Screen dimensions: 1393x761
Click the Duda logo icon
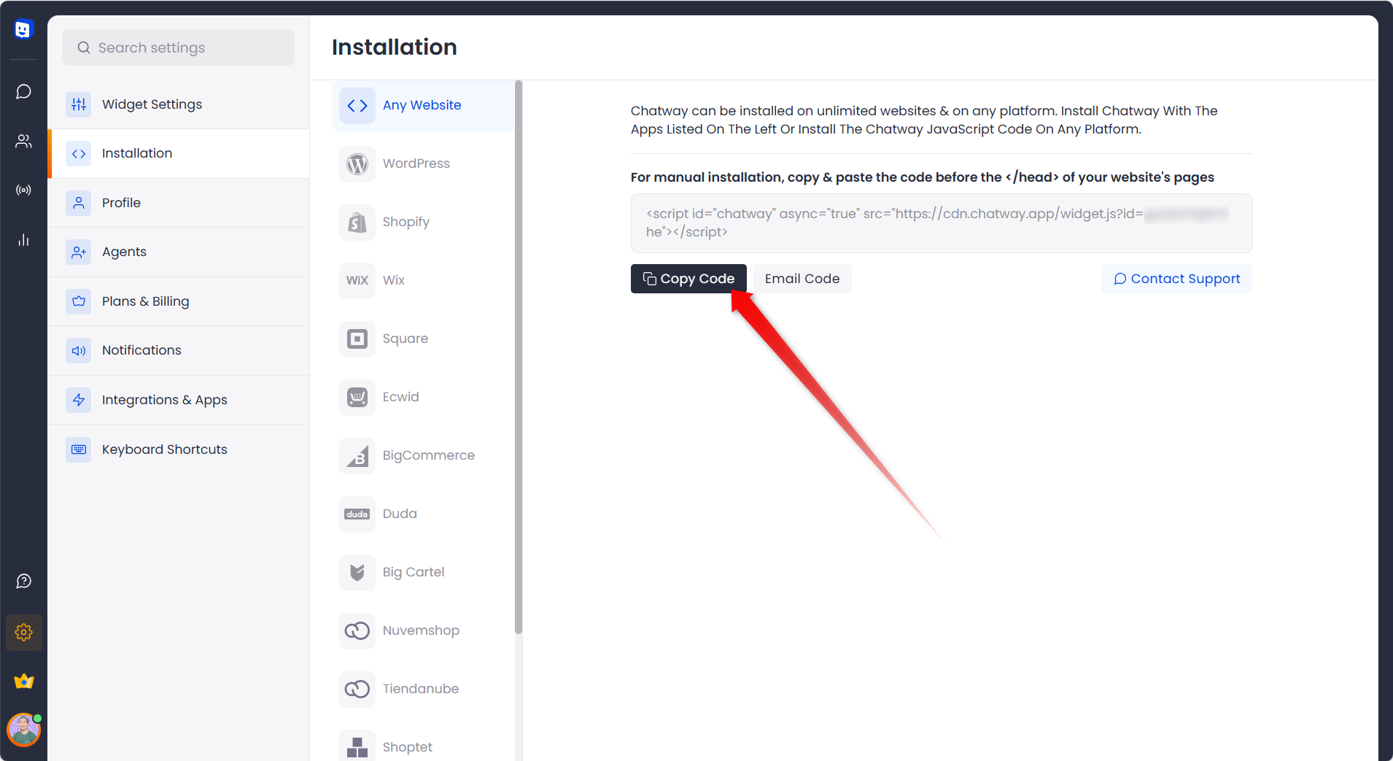click(357, 514)
